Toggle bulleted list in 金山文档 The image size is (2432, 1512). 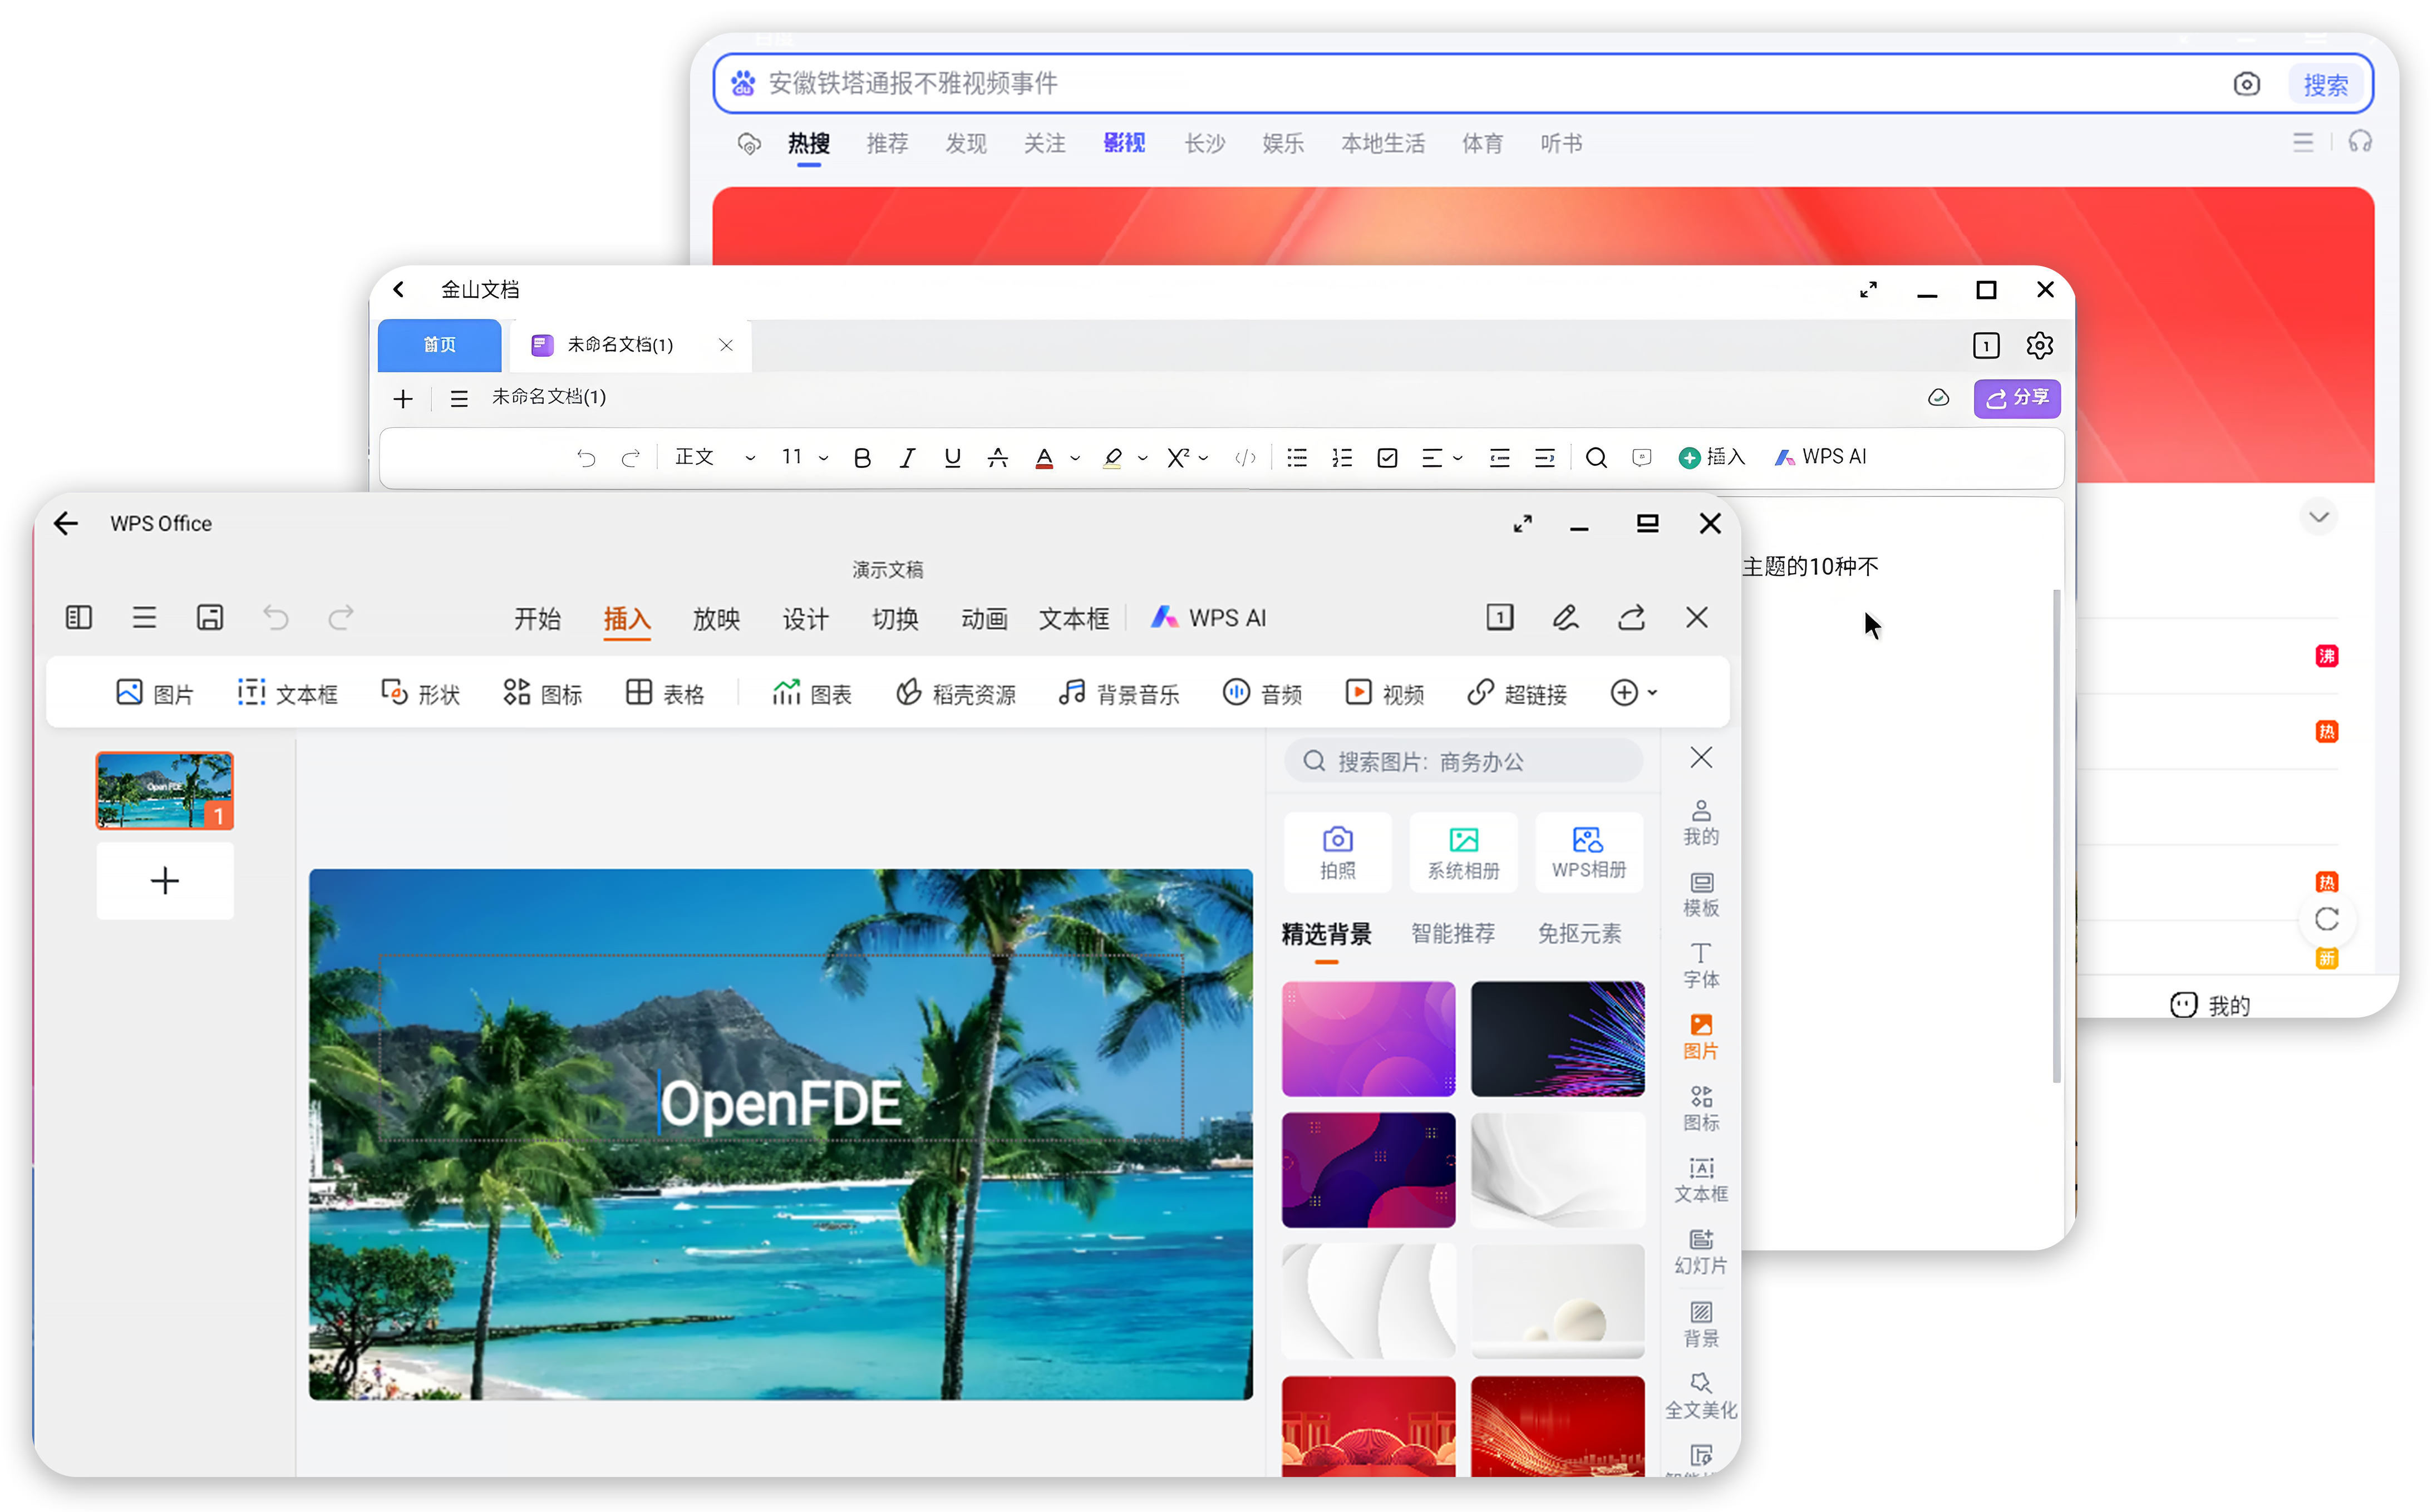pos(1297,457)
